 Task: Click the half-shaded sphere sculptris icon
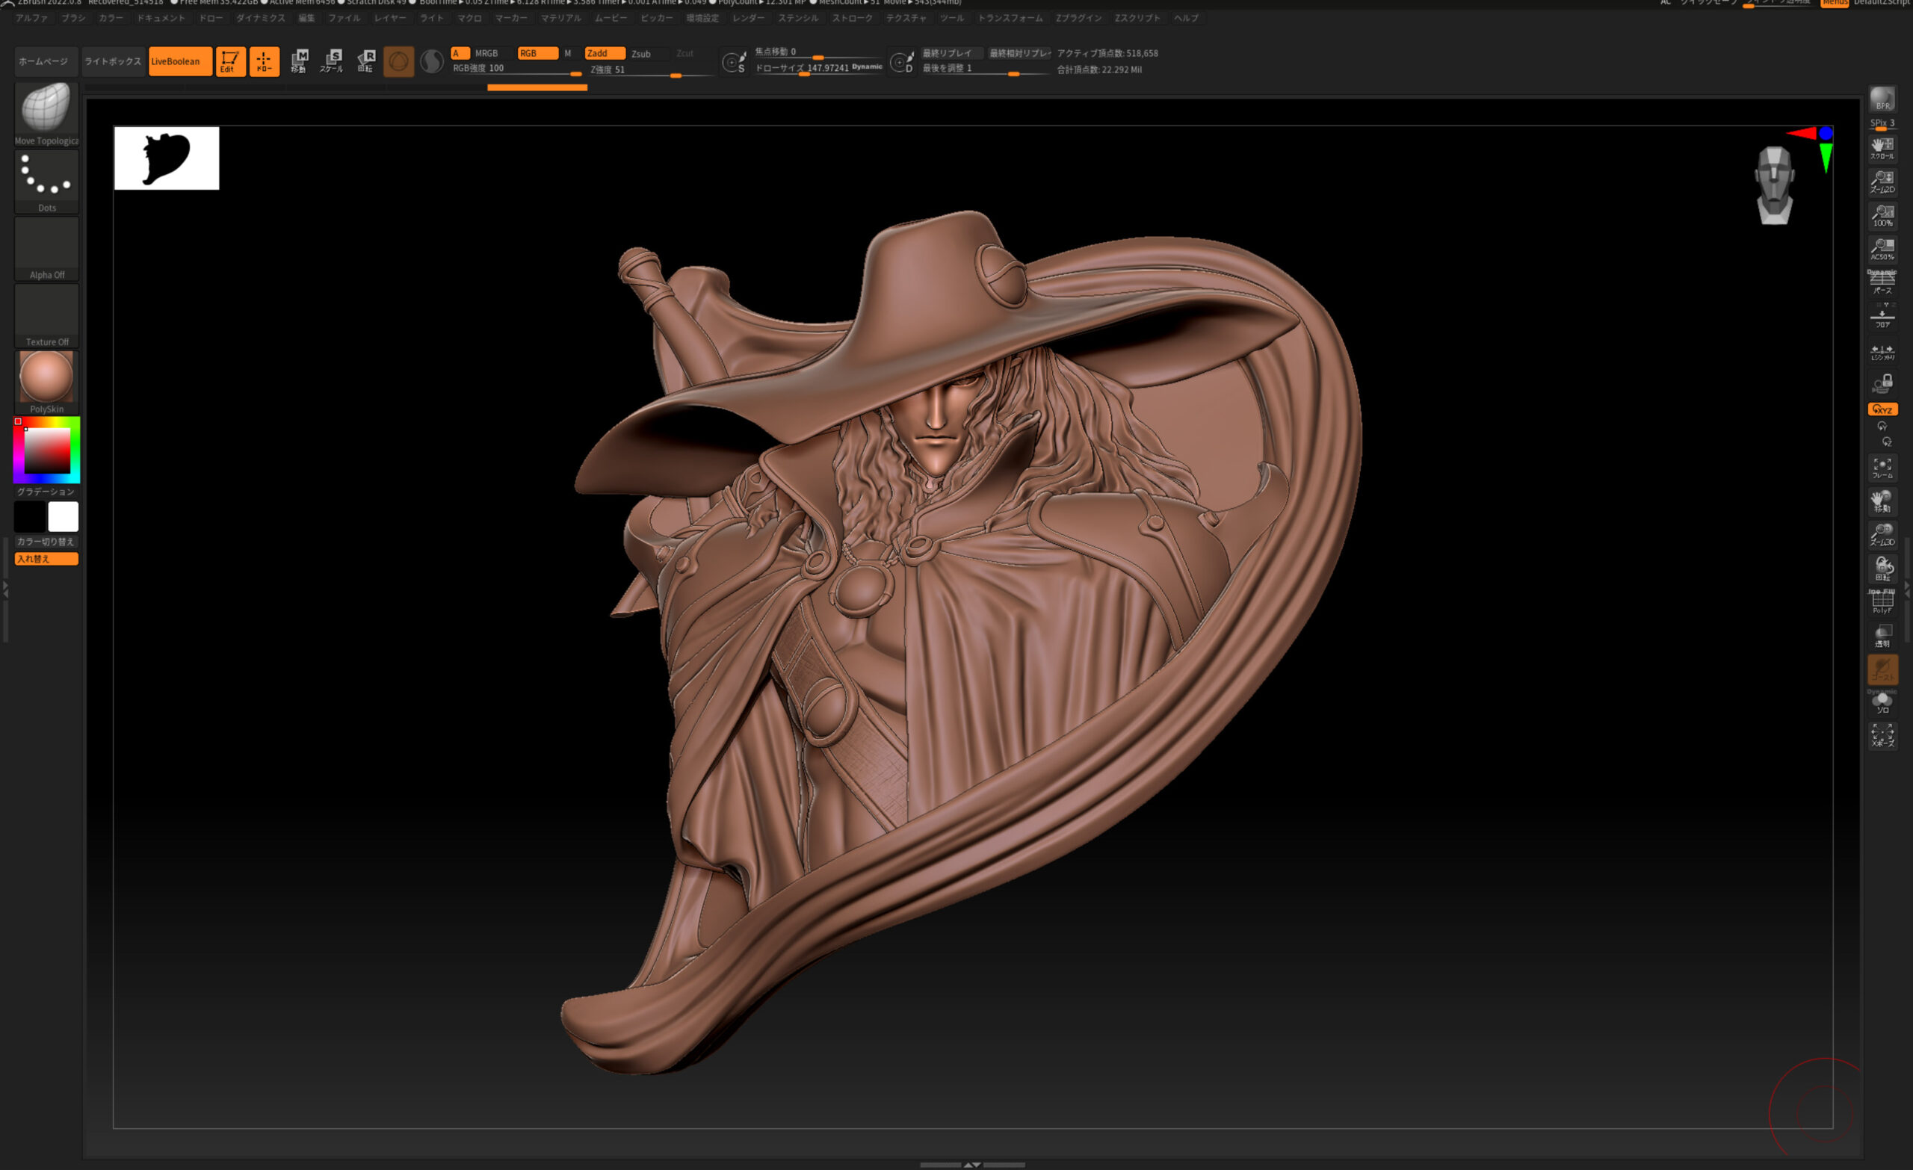(x=432, y=61)
